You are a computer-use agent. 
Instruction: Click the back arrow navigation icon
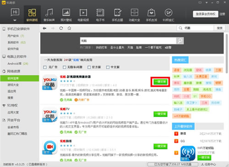coord(44,28)
